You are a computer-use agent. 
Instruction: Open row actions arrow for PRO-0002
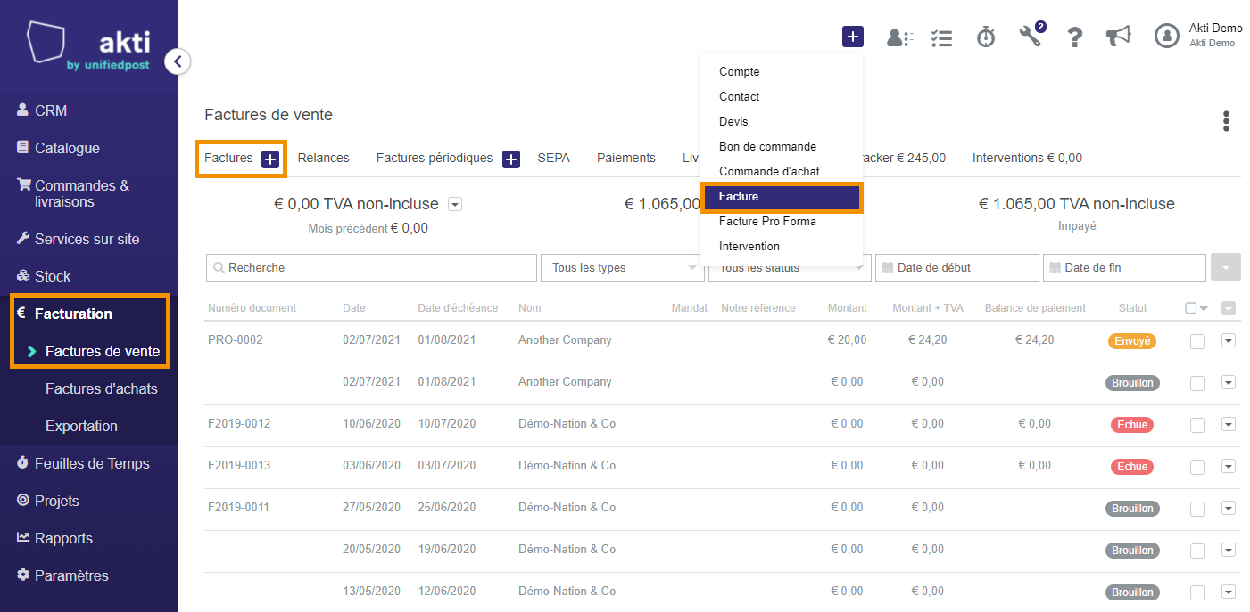1229,340
